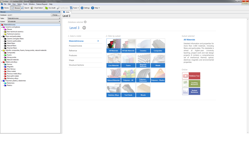Open the Database Tour video

click(191, 76)
